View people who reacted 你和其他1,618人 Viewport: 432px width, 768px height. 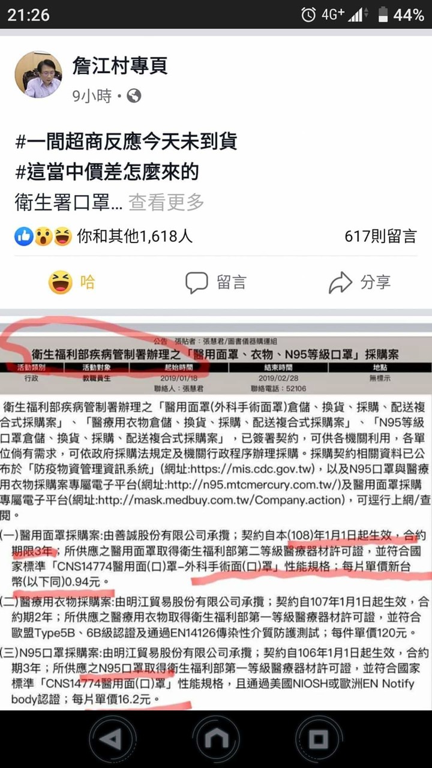(135, 236)
